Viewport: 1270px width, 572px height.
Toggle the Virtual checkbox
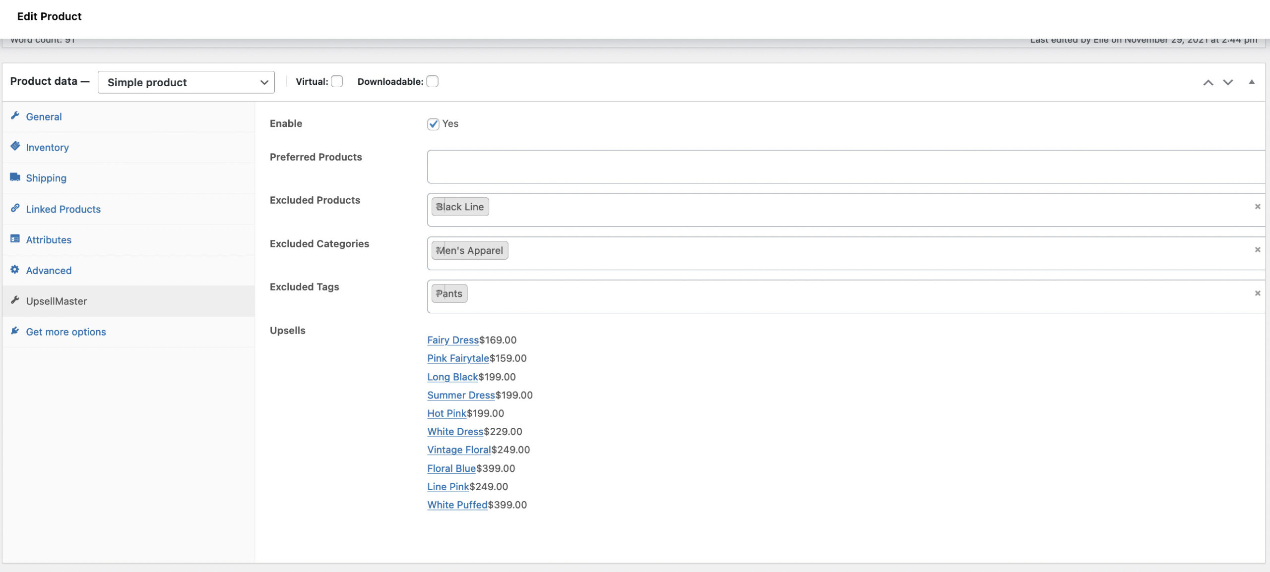(337, 81)
